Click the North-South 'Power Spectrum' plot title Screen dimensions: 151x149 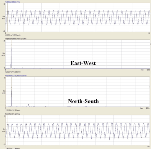(x=16, y=76)
